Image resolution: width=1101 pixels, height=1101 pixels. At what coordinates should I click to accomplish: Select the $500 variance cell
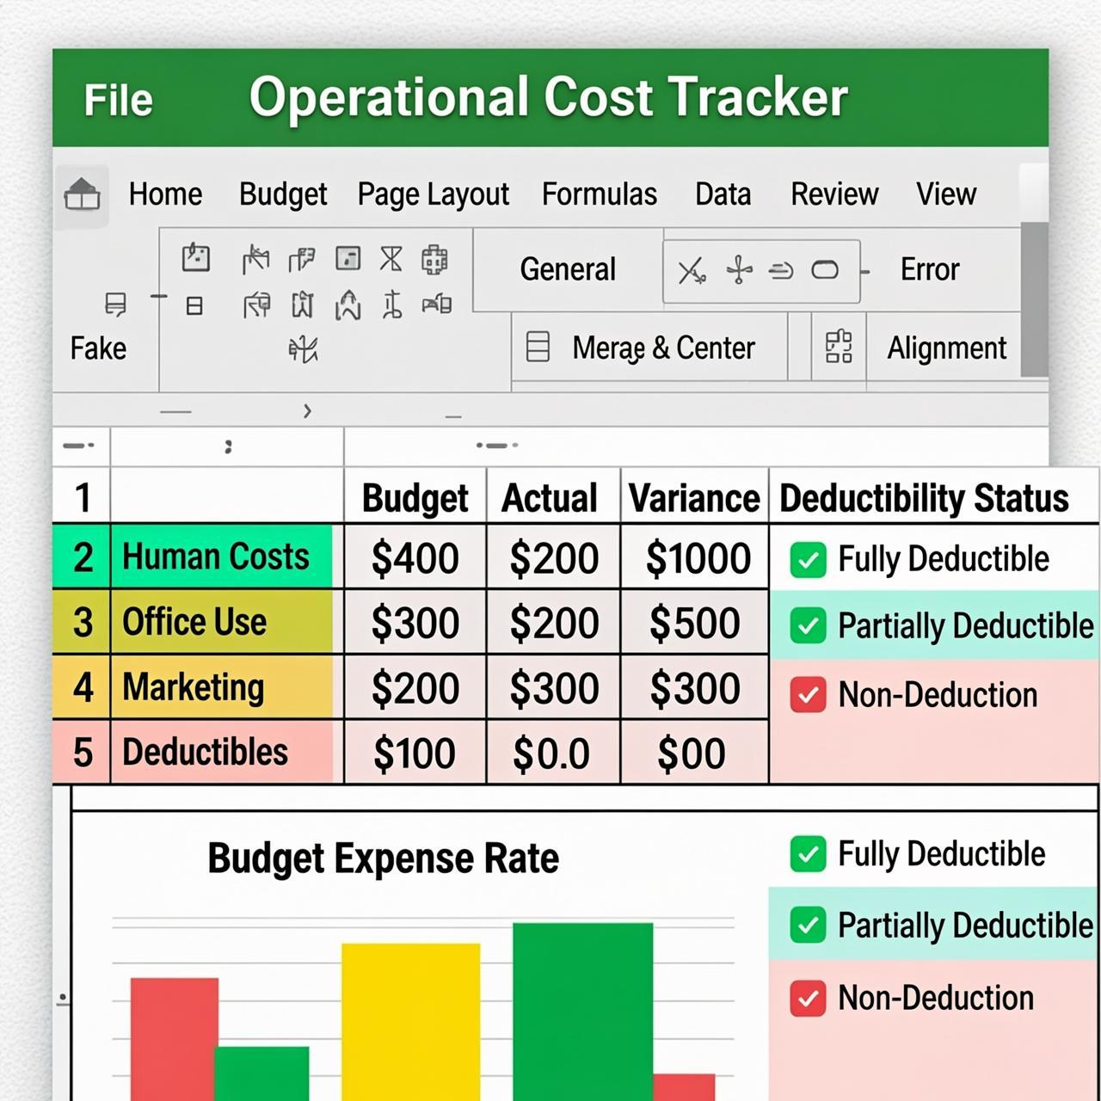click(x=694, y=623)
